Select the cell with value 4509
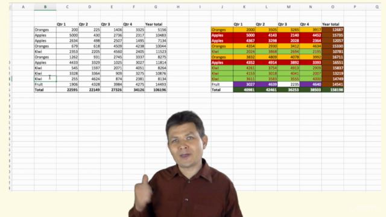The width and height of the screenshot is (386, 217). 112,46
